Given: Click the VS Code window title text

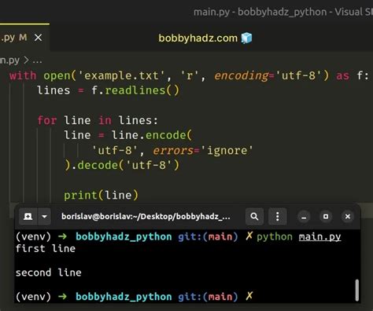Looking at the screenshot, I should [x=283, y=12].
